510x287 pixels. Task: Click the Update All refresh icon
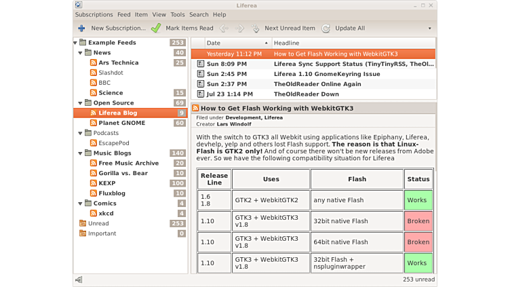click(326, 28)
